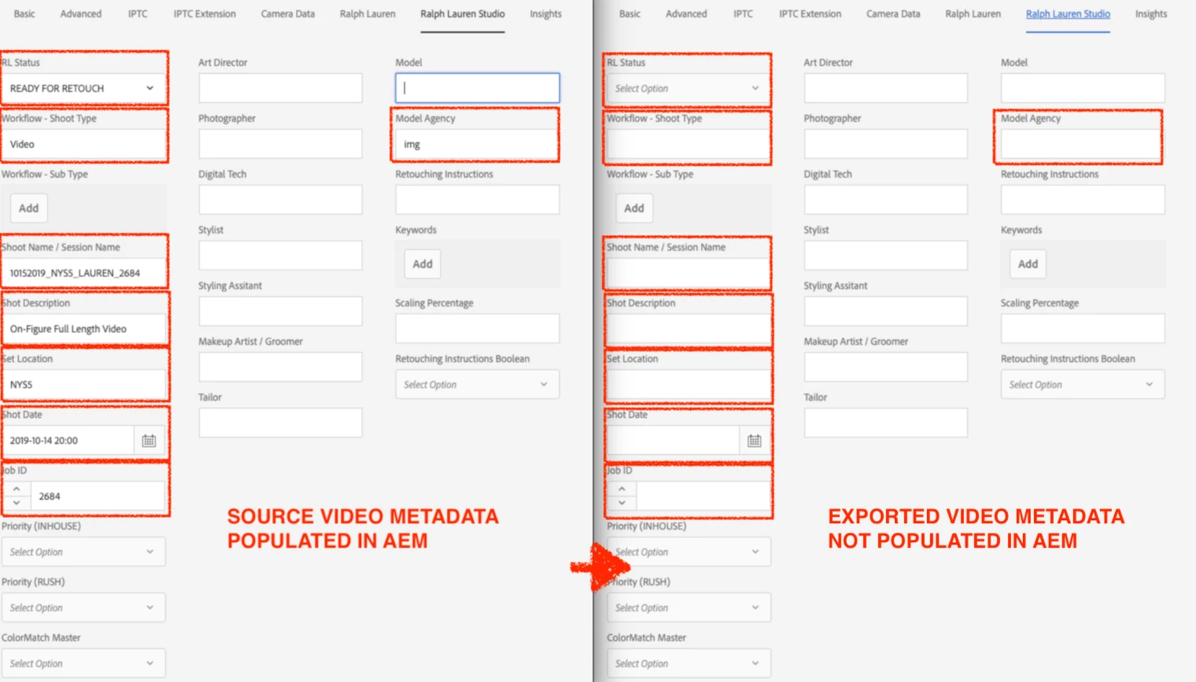Open calendar picker for Shot Date in left panel
The width and height of the screenshot is (1196, 682).
pyautogui.click(x=149, y=441)
